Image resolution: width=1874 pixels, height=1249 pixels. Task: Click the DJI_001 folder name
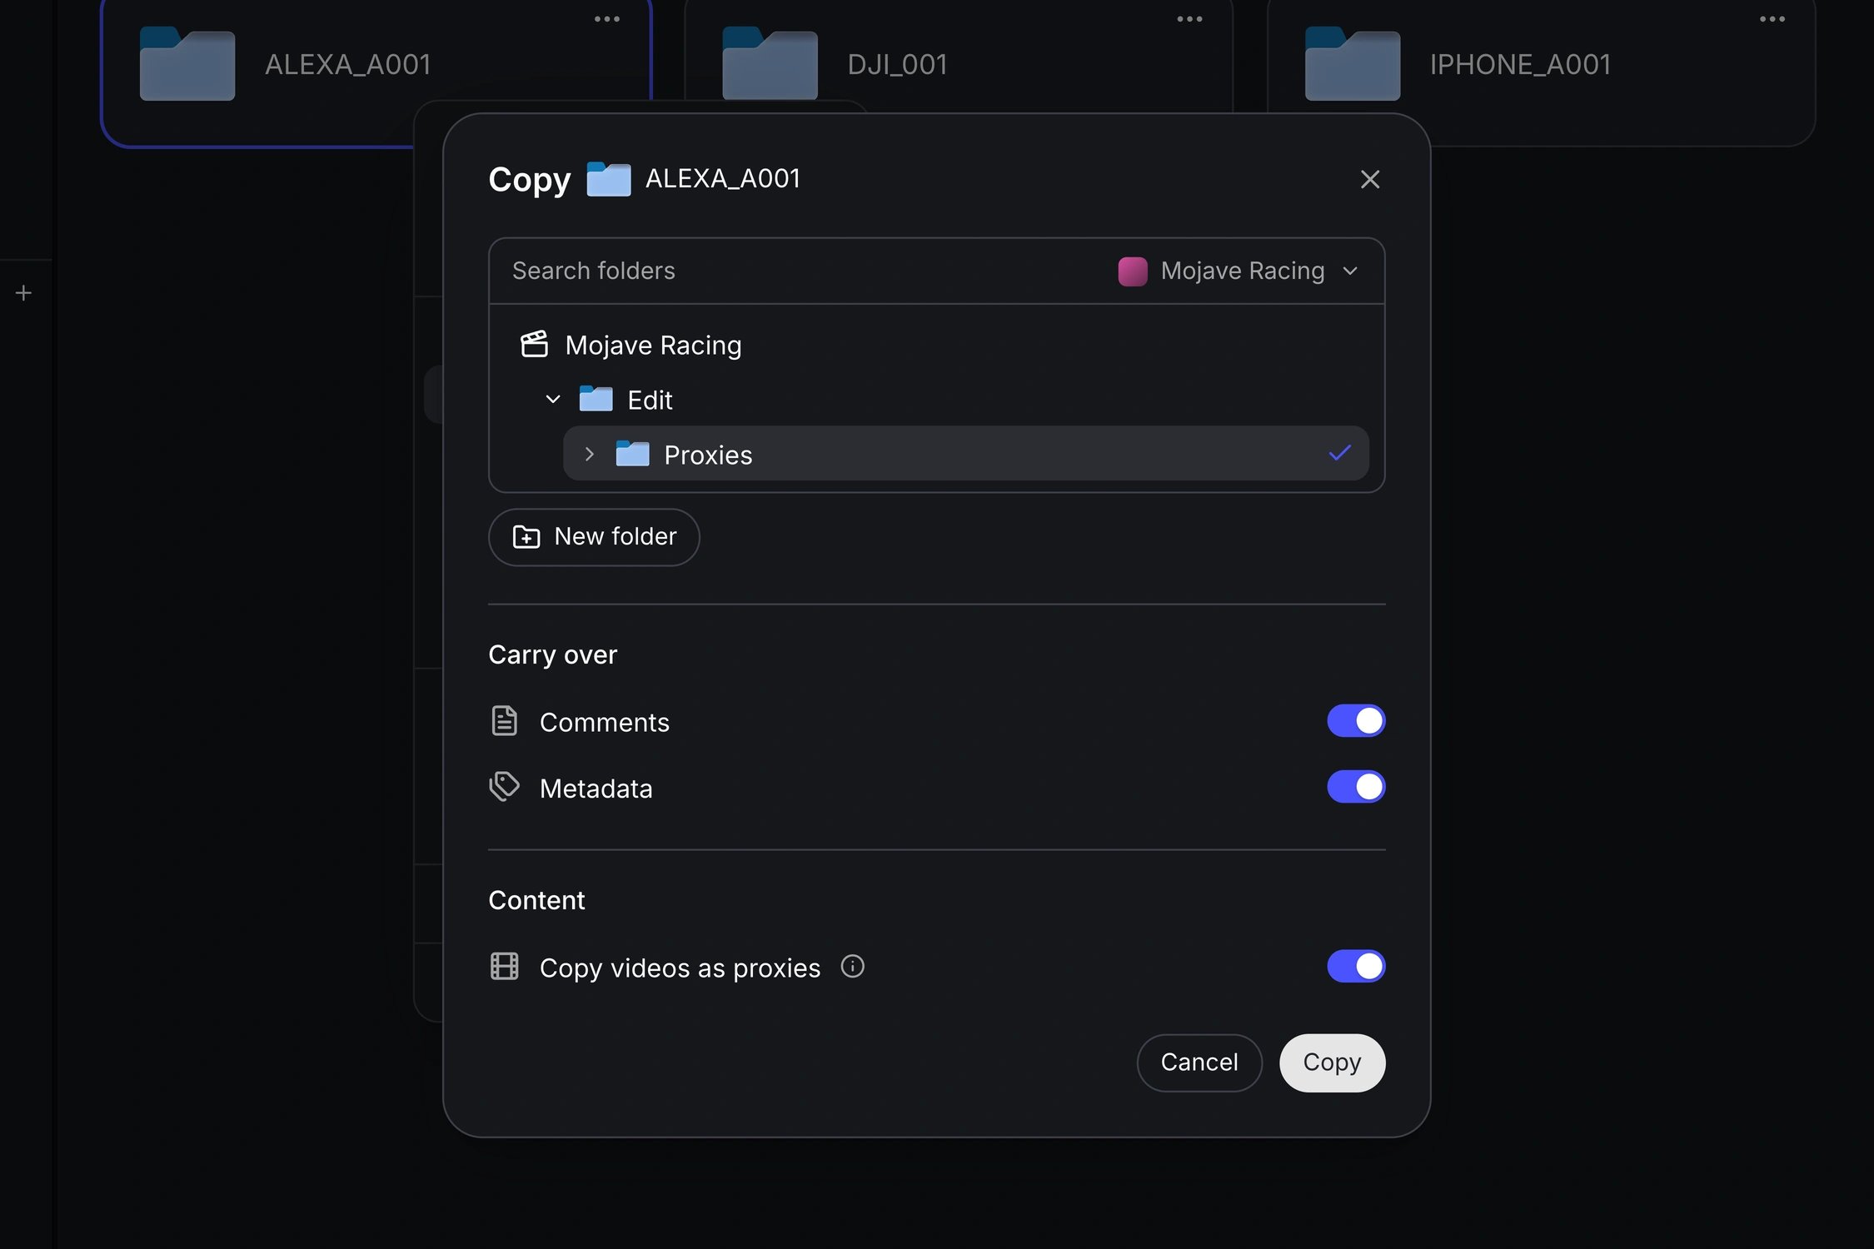pyautogui.click(x=897, y=65)
